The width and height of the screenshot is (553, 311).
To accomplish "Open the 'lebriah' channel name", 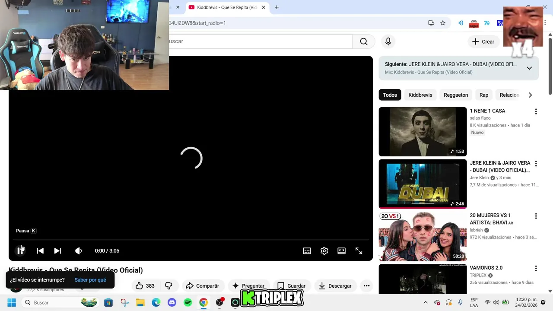I will [x=477, y=230].
